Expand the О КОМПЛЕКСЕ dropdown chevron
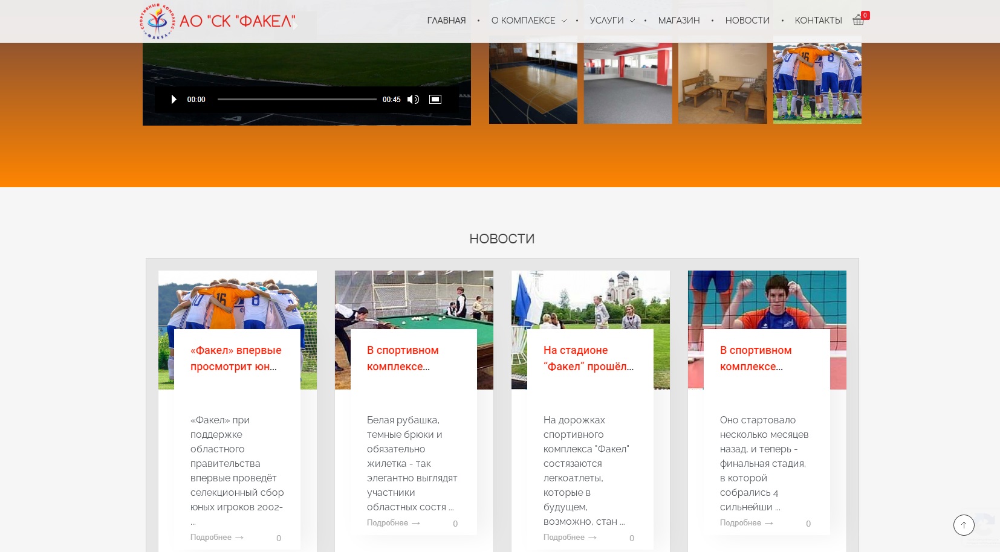This screenshot has width=1000, height=552. (563, 21)
